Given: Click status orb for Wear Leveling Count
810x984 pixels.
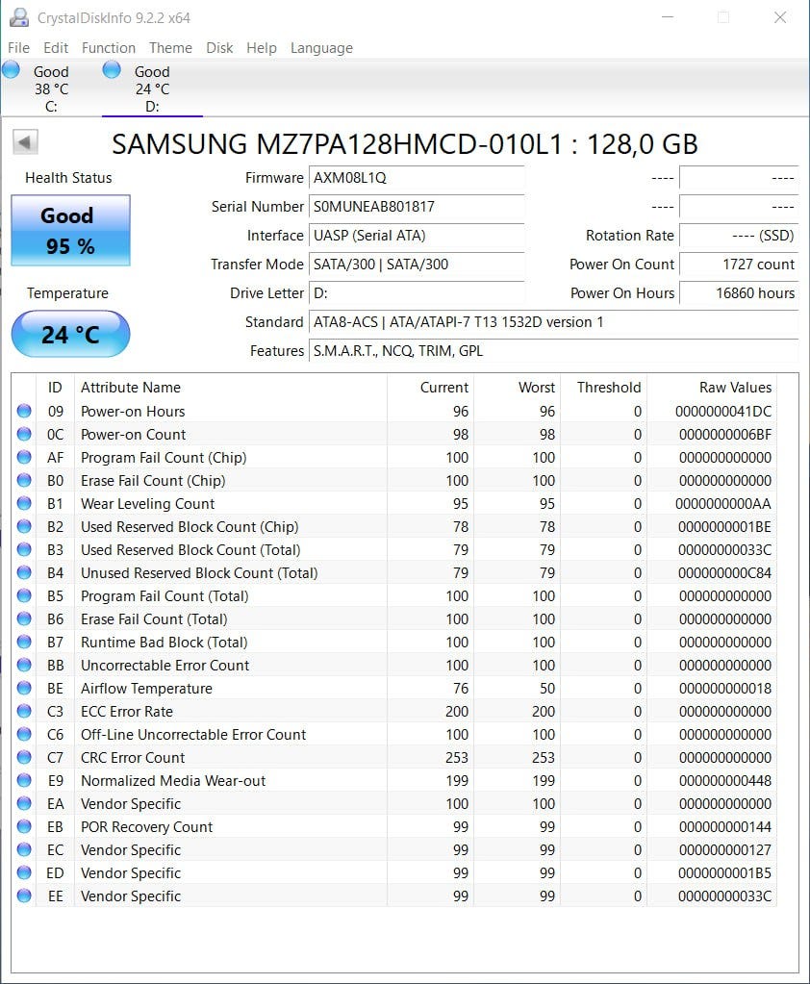Looking at the screenshot, I should click(x=24, y=503).
